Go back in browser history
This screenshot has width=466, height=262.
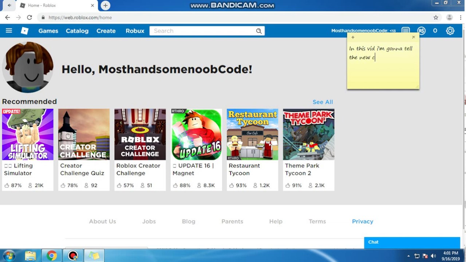click(x=8, y=17)
